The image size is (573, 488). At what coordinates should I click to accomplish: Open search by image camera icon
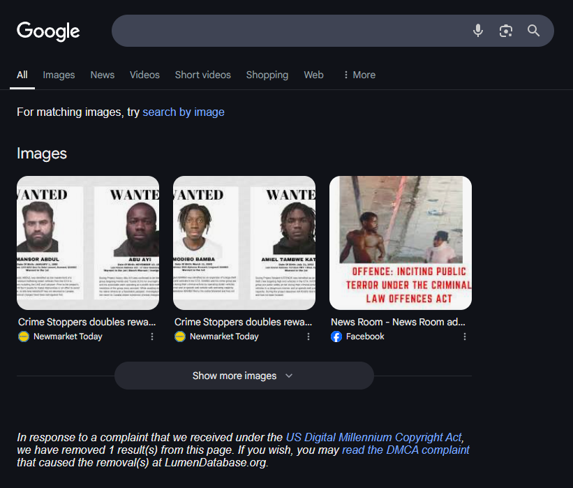(506, 31)
